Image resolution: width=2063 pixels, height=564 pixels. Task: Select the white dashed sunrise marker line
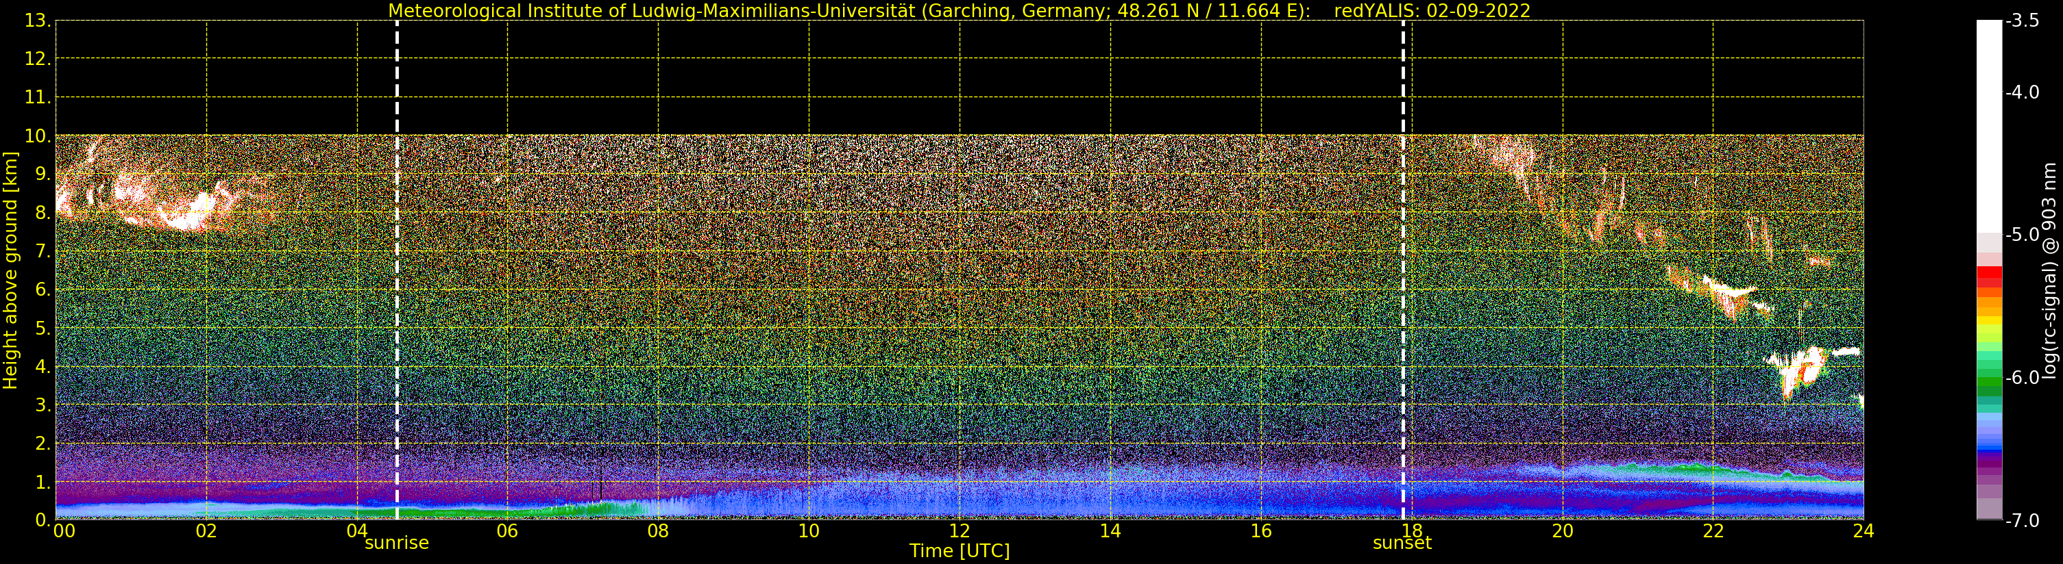click(398, 270)
